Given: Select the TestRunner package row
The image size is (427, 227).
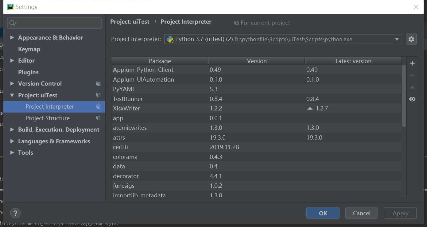Looking at the screenshot, I should click(257, 99).
